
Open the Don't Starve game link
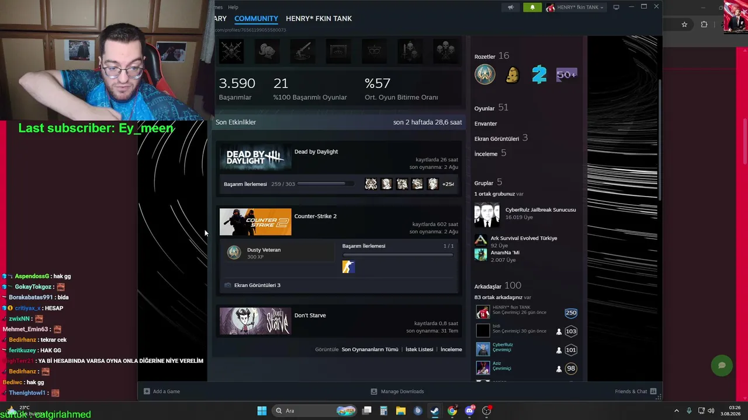310,316
